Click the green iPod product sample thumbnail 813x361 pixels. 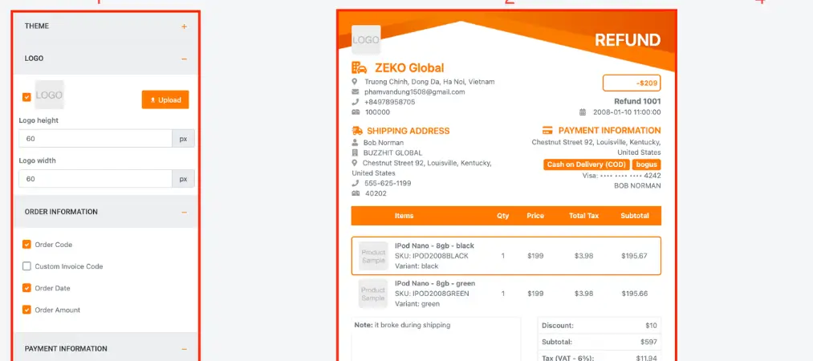coord(373,294)
